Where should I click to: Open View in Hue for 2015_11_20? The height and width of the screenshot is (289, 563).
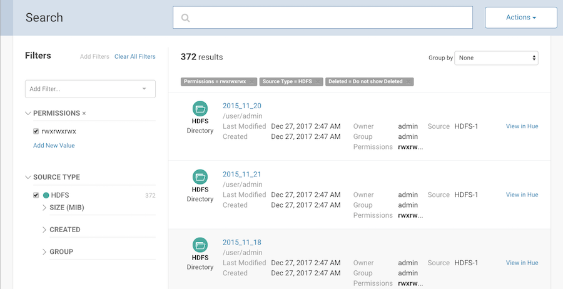(522, 126)
